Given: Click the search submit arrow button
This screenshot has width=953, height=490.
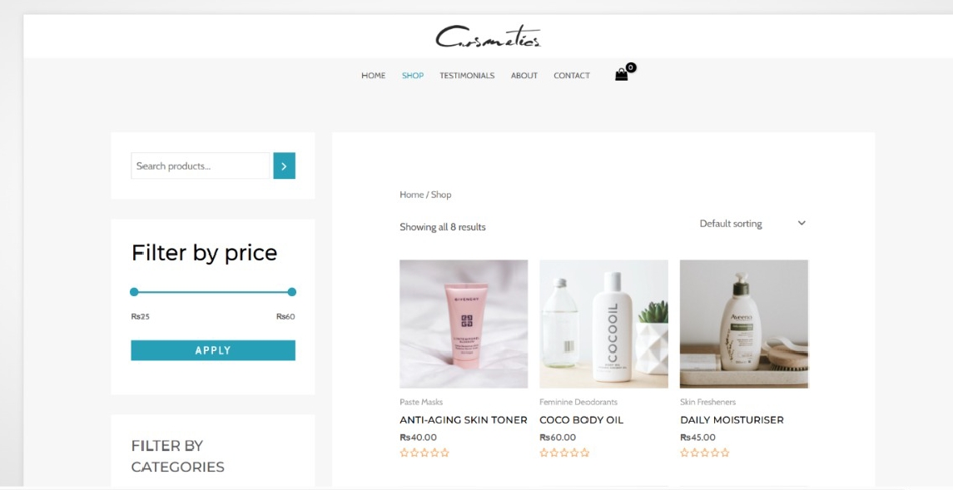Looking at the screenshot, I should coord(284,166).
